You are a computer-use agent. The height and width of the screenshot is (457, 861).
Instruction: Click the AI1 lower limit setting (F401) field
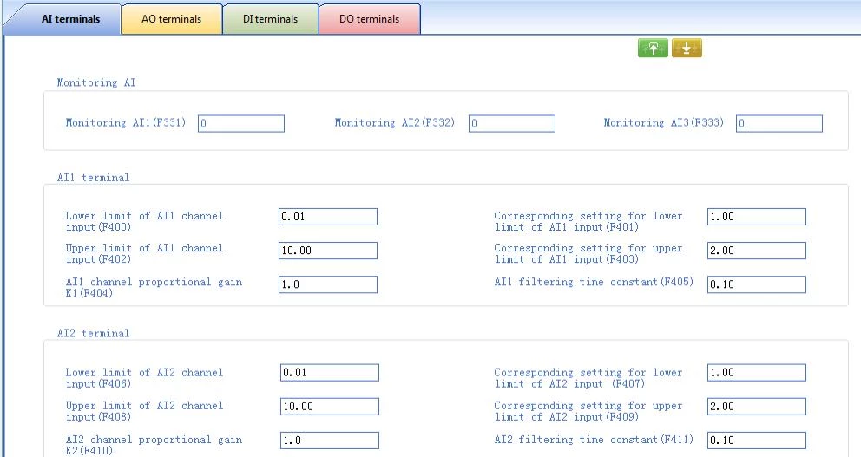(x=756, y=217)
